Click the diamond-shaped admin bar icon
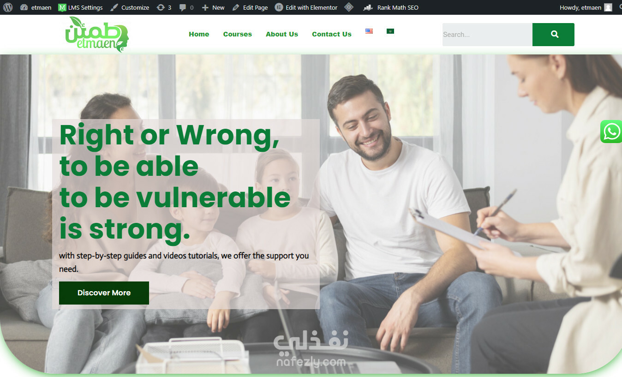This screenshot has width=622, height=377. point(349,7)
